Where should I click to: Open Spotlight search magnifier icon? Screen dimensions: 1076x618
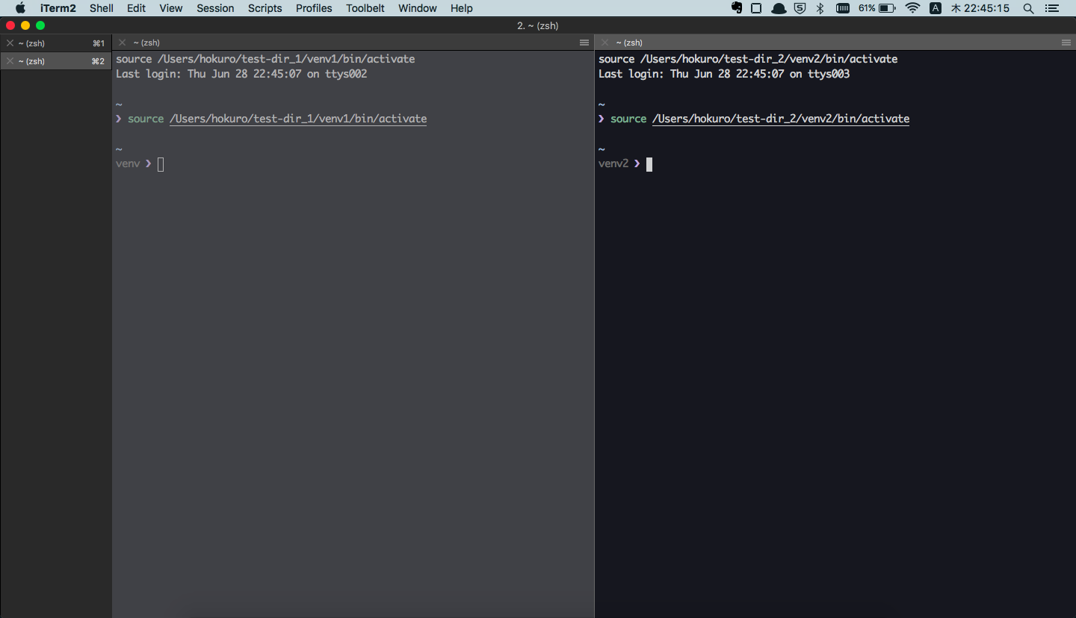coord(1029,8)
